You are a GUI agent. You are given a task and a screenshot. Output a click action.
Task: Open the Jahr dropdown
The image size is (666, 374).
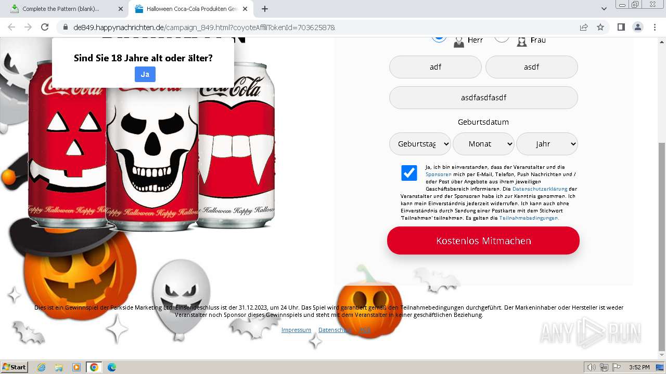pyautogui.click(x=547, y=144)
